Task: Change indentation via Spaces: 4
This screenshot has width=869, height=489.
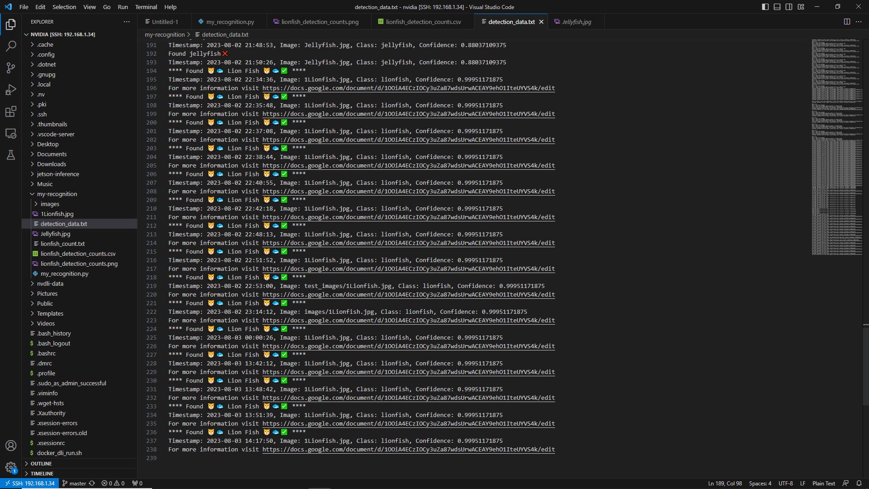Action: [760, 484]
